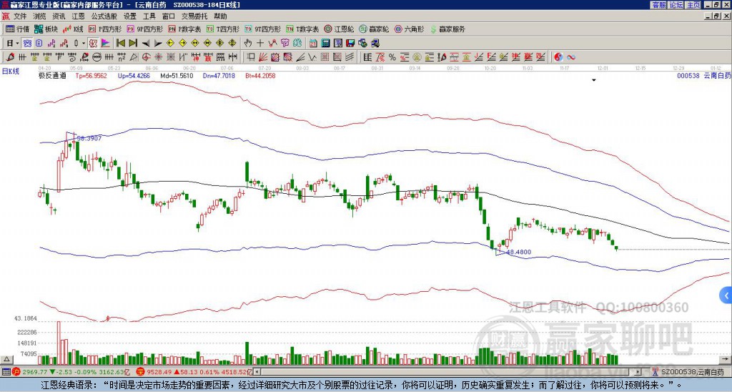Open the 窗口 menu
This screenshot has width=732, height=392.
[169, 16]
